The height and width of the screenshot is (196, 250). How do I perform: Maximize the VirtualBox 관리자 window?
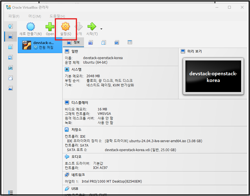[x=229, y=7]
